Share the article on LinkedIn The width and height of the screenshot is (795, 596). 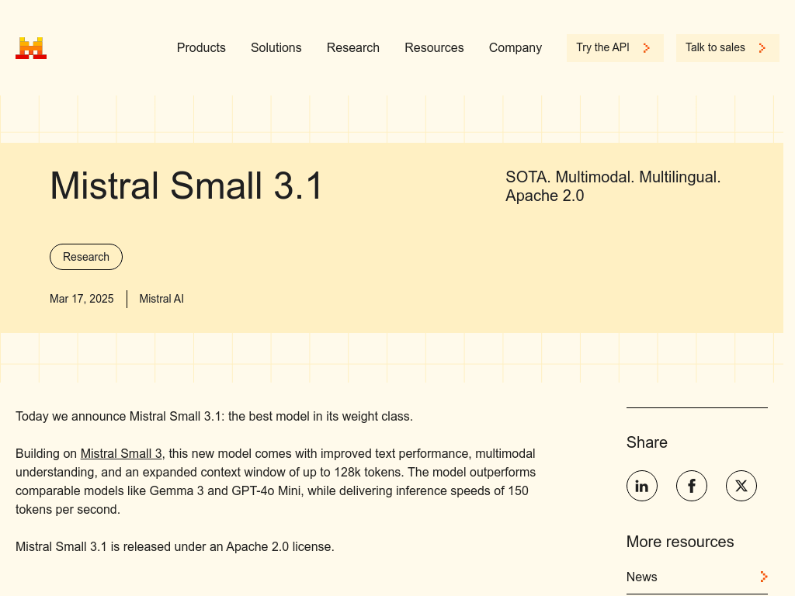pos(642,486)
